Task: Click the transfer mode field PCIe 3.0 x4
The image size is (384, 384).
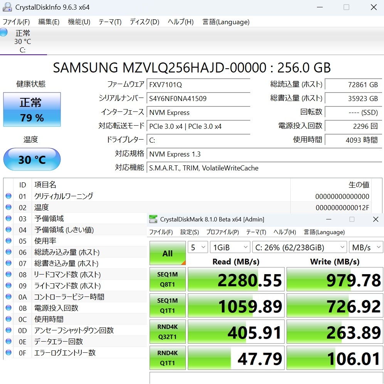Action: click(199, 126)
